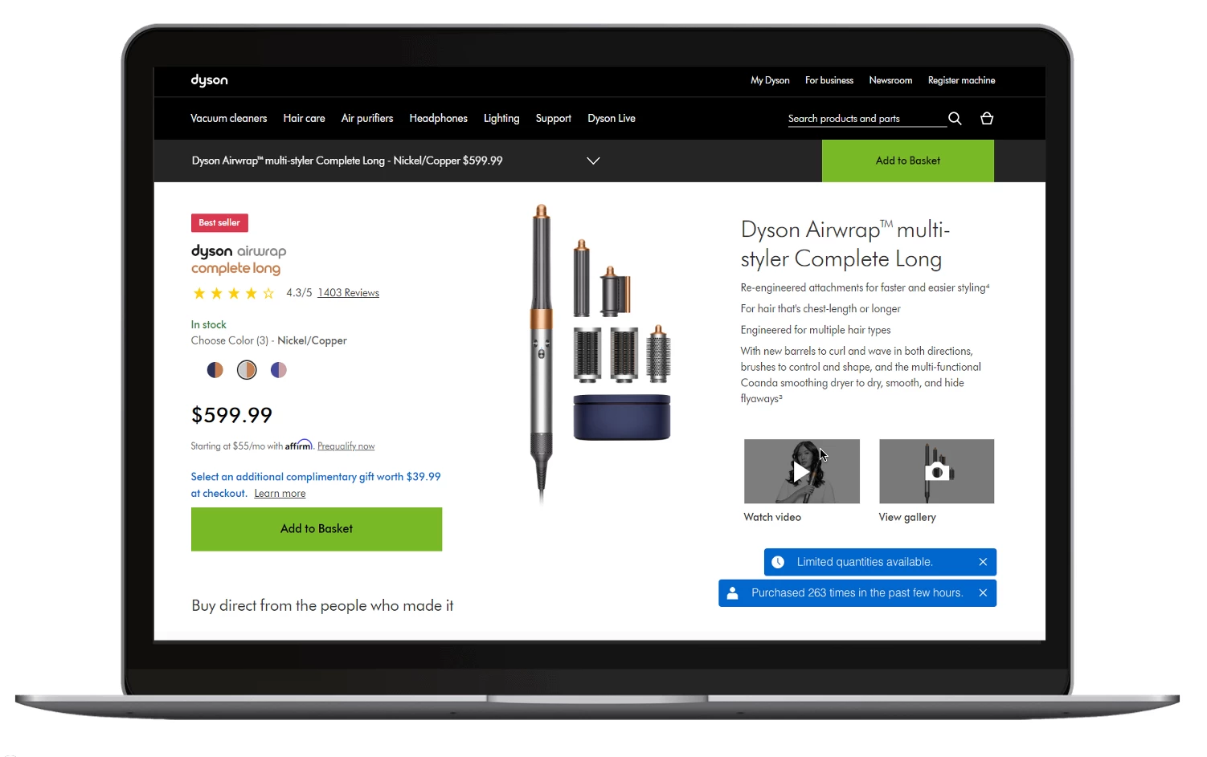Open the Register machine link

961,80
